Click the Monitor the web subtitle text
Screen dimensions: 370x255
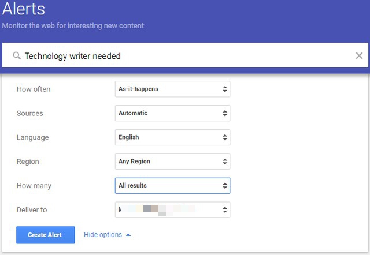(x=73, y=25)
